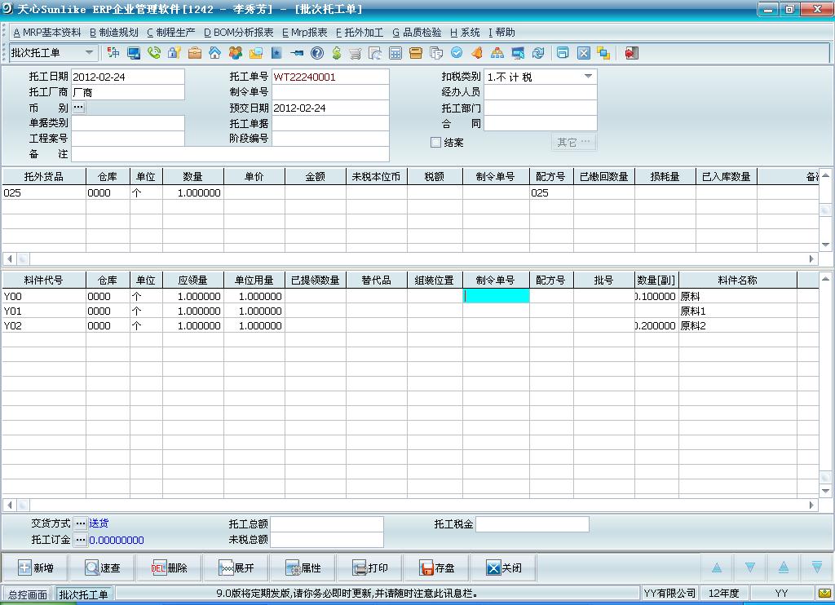Click right arrow of lower grid's horizontal scrollbar
Viewport: 835px width, 605px height.
pyautogui.click(x=811, y=506)
